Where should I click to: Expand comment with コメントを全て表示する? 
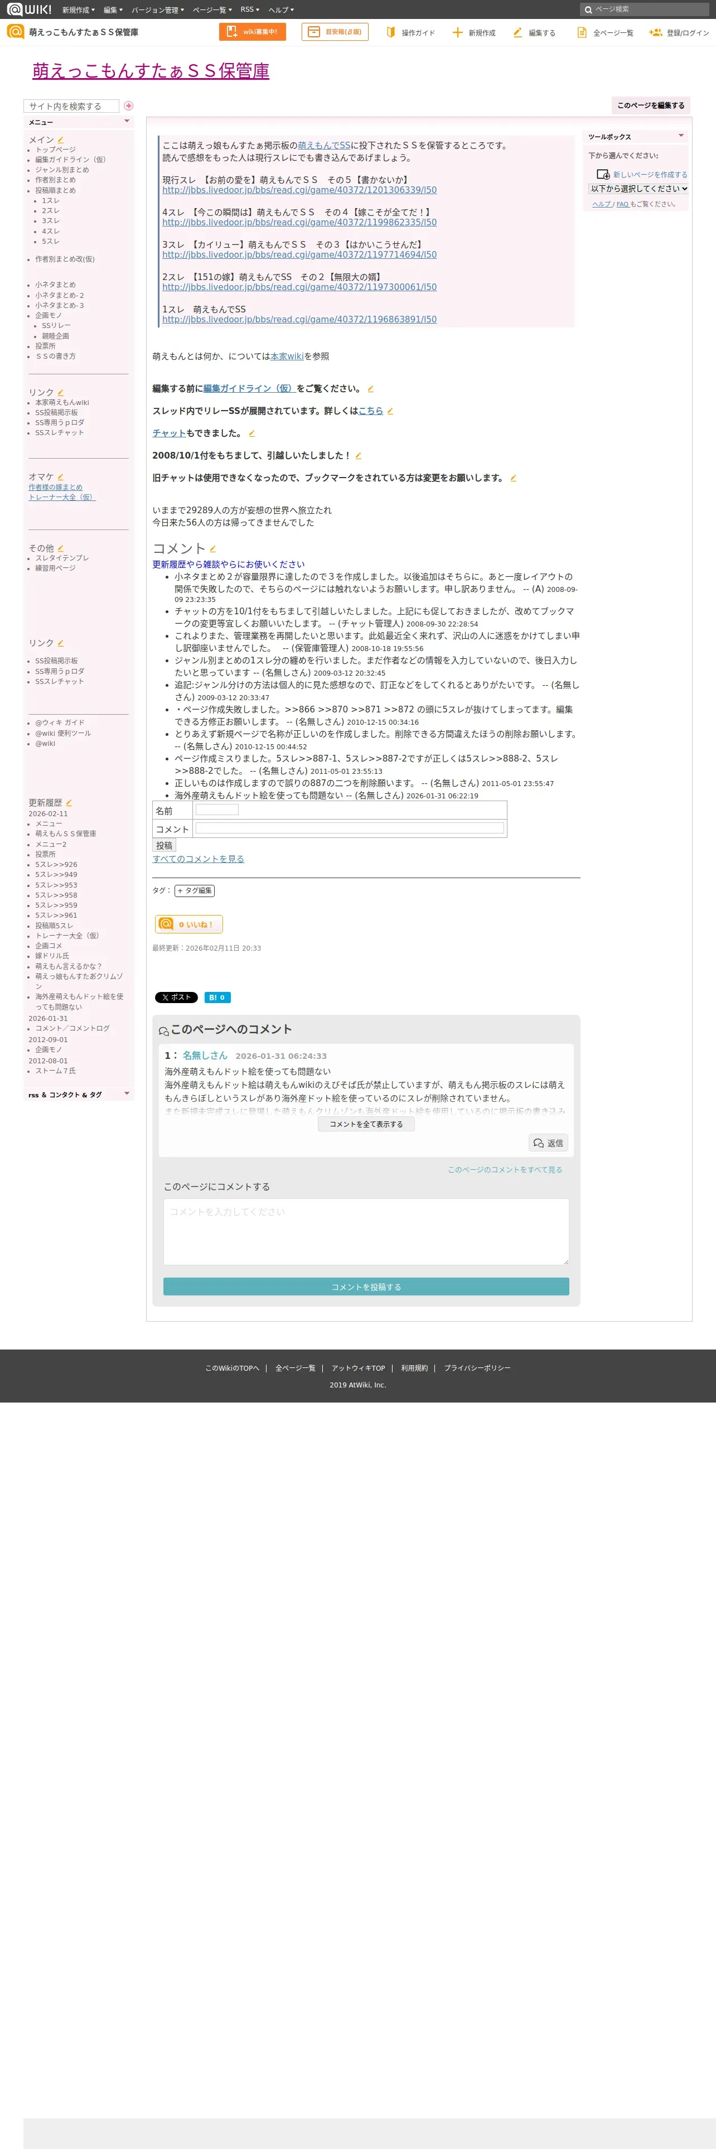pyautogui.click(x=366, y=1124)
